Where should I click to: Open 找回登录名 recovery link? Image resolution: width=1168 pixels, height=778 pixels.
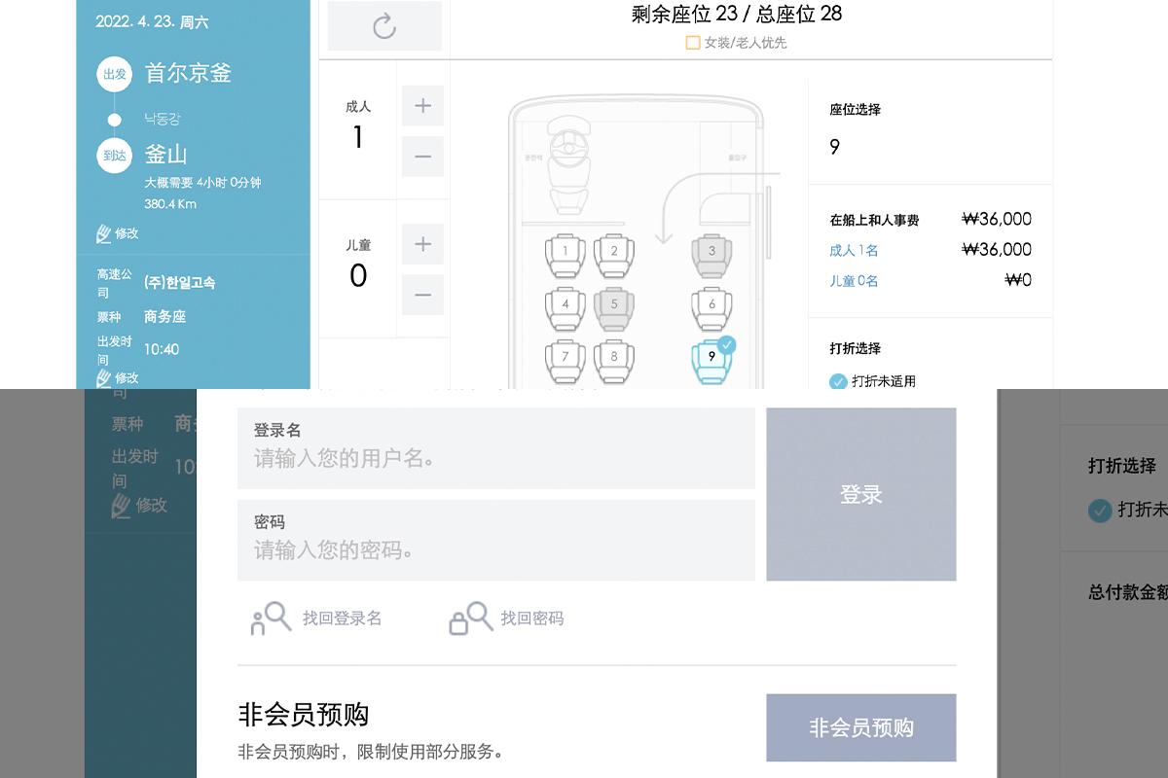316,619
